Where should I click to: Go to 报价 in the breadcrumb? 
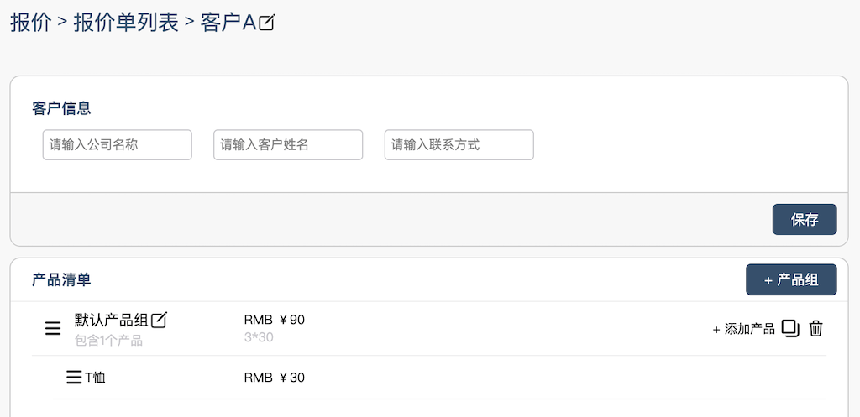pos(30,23)
